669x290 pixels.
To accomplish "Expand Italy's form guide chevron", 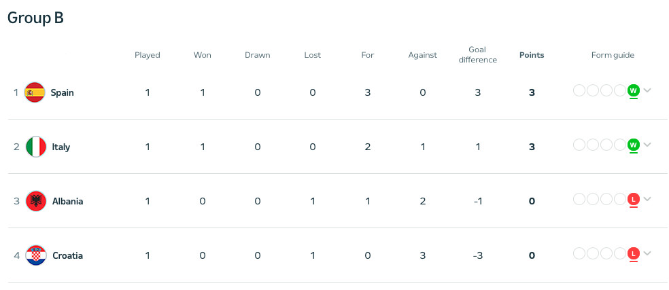I will point(647,145).
